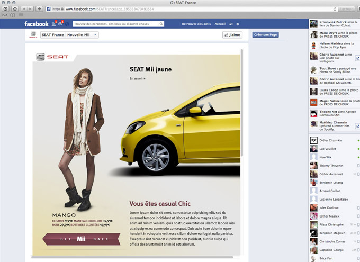Click Manu Dayre ticker story
Viewport: 360px width, 262px height.
point(335,35)
